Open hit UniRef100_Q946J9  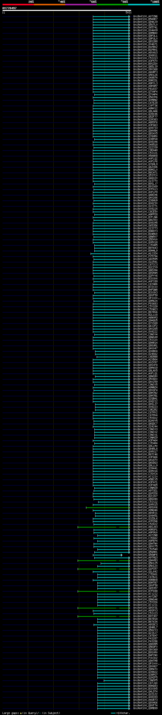[145, 22]
